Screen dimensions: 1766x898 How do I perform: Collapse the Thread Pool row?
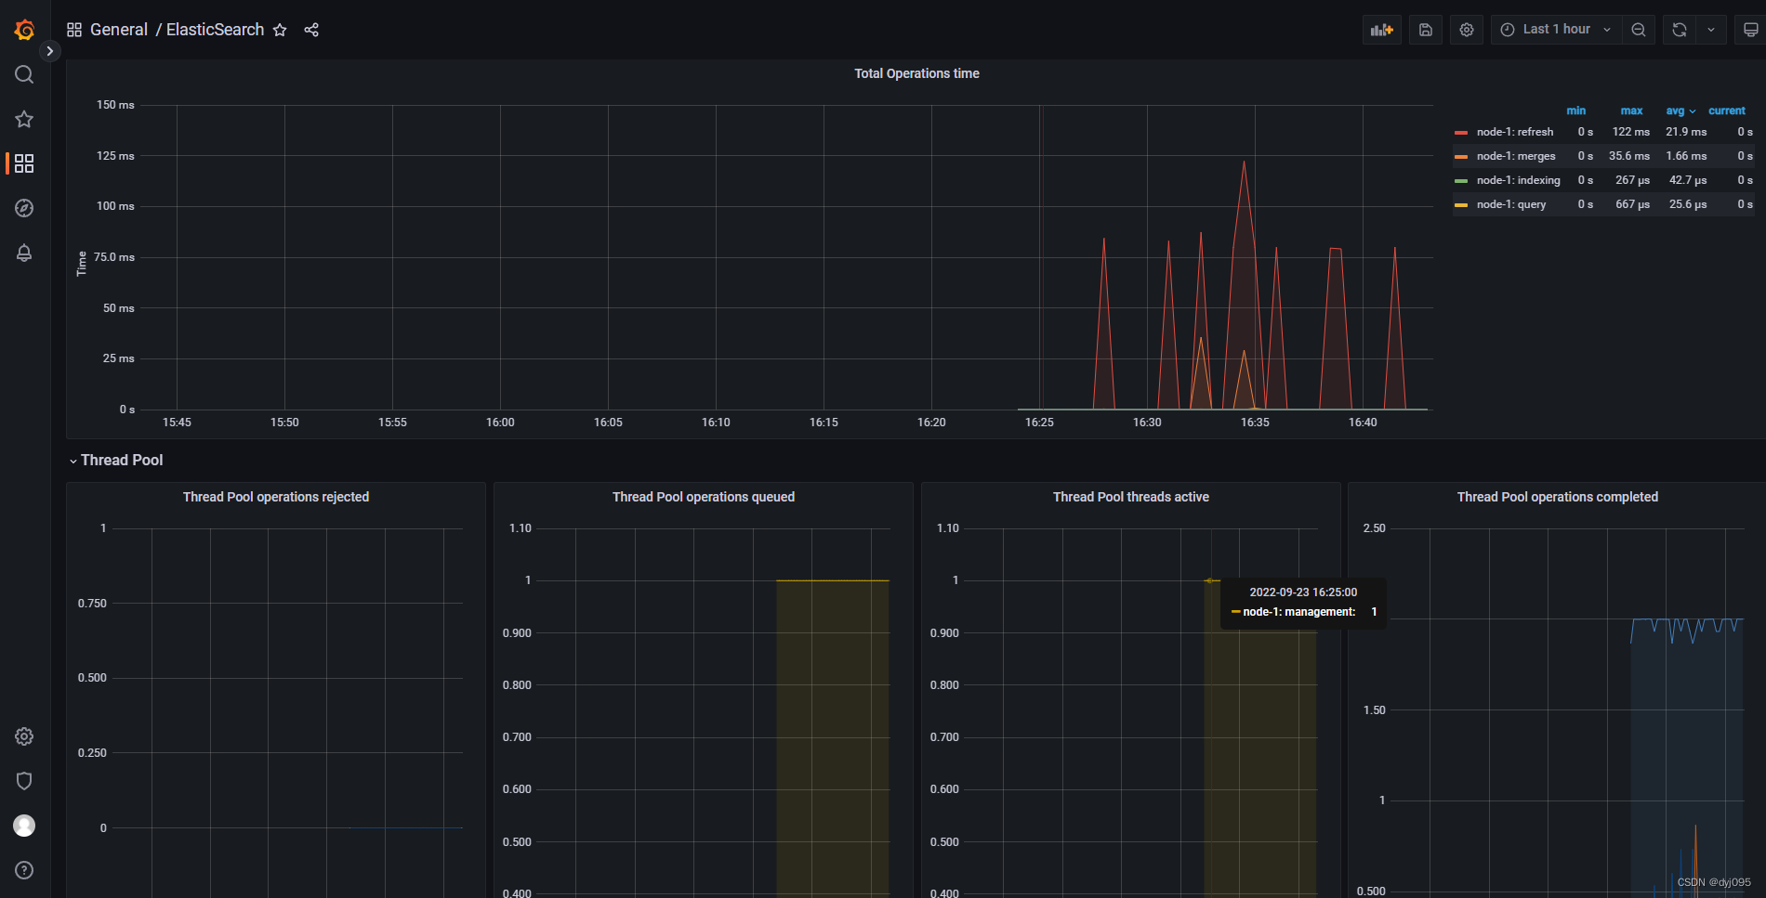click(x=121, y=460)
